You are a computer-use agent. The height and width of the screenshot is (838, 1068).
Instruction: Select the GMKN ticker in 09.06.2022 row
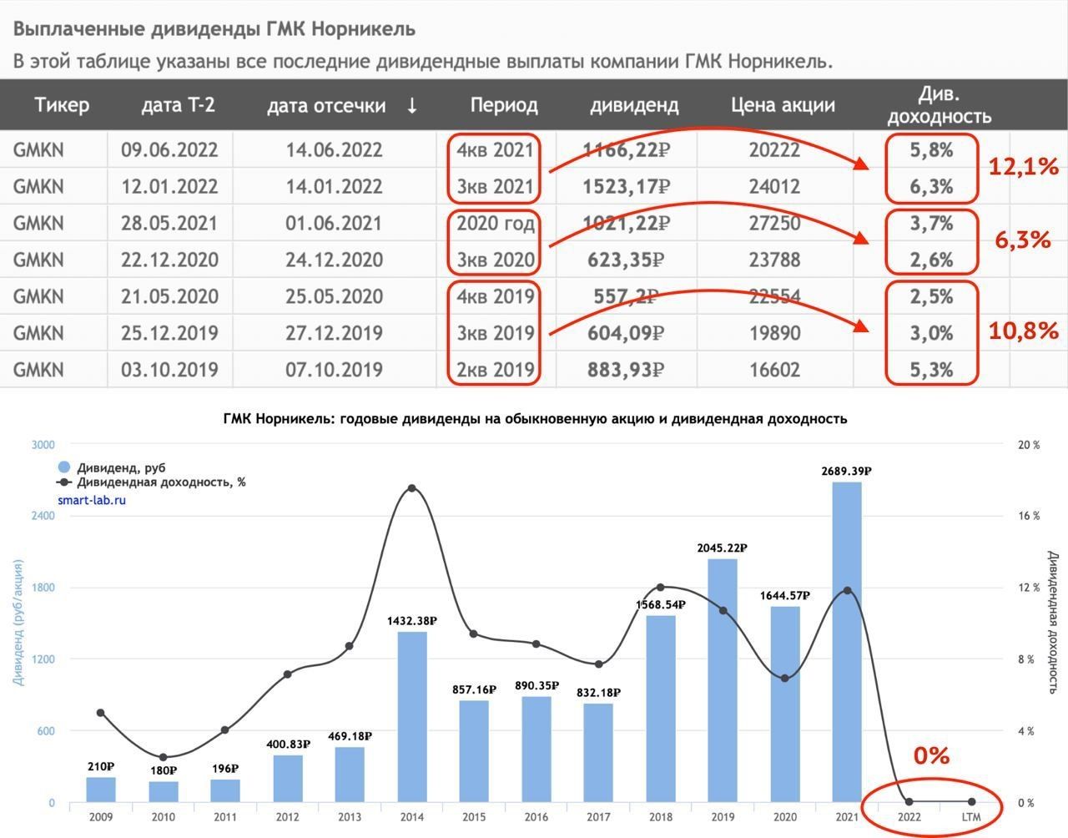[x=38, y=150]
